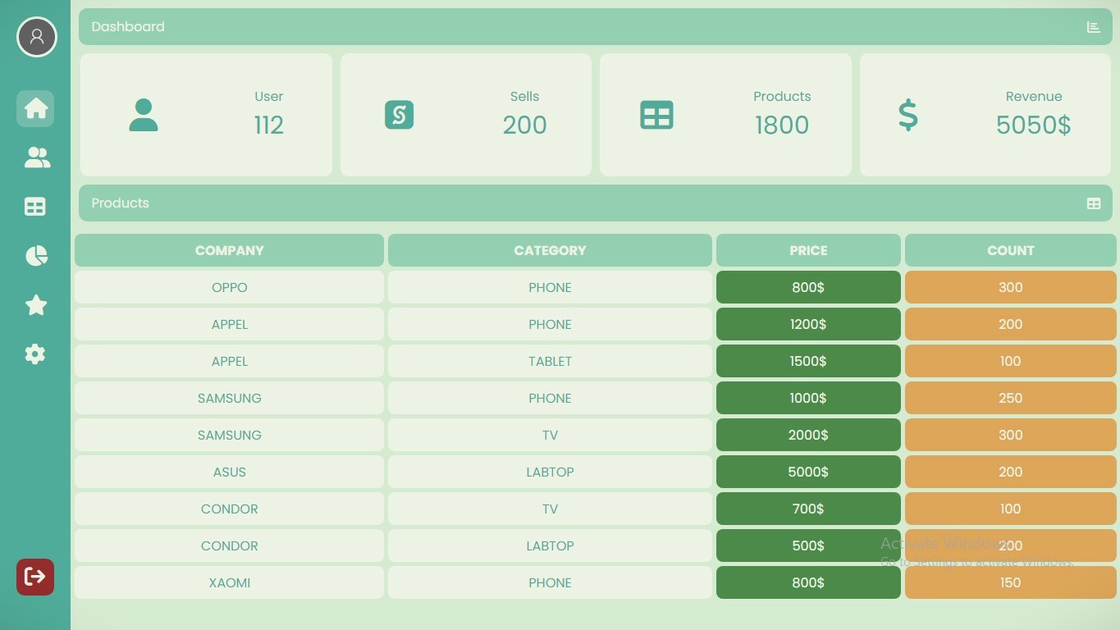Click the COUNT column header
This screenshot has width=1120, height=630.
[x=1010, y=250]
